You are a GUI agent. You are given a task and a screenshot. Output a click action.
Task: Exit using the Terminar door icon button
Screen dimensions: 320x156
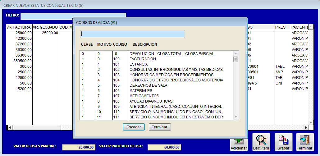[305, 142]
